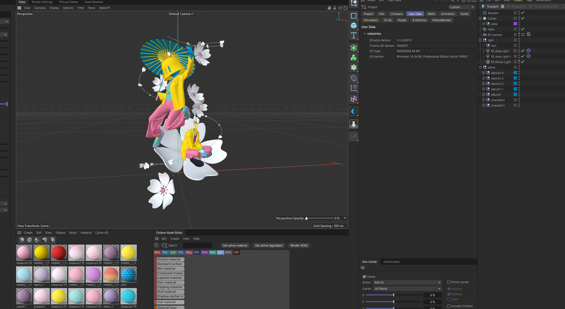Viewport: 565px width, 309px height.
Task: Add a Cube primitive object
Action: tap(353, 26)
